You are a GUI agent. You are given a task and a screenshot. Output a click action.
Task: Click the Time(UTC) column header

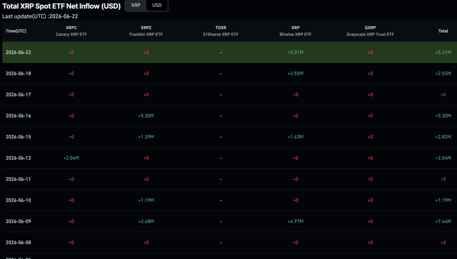pyautogui.click(x=16, y=31)
